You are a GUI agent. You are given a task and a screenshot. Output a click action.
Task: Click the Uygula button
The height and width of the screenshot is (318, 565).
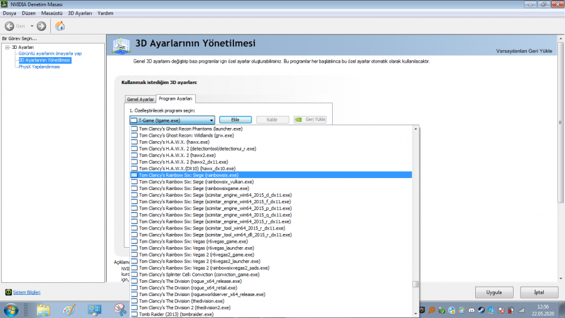point(494,292)
